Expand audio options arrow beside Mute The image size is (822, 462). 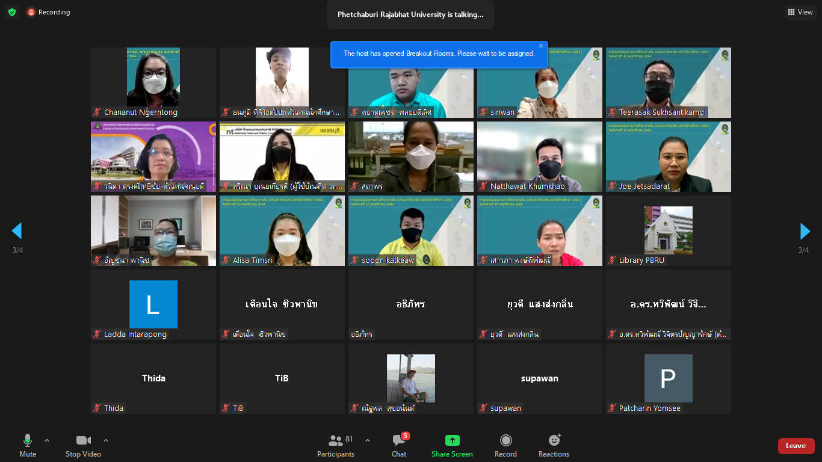pyautogui.click(x=47, y=440)
